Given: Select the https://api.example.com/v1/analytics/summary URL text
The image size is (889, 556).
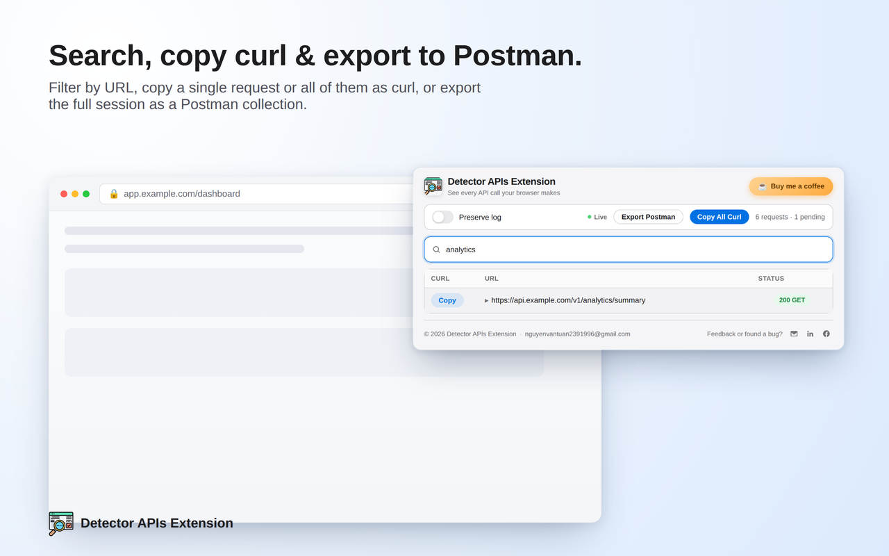Looking at the screenshot, I should coord(568,300).
